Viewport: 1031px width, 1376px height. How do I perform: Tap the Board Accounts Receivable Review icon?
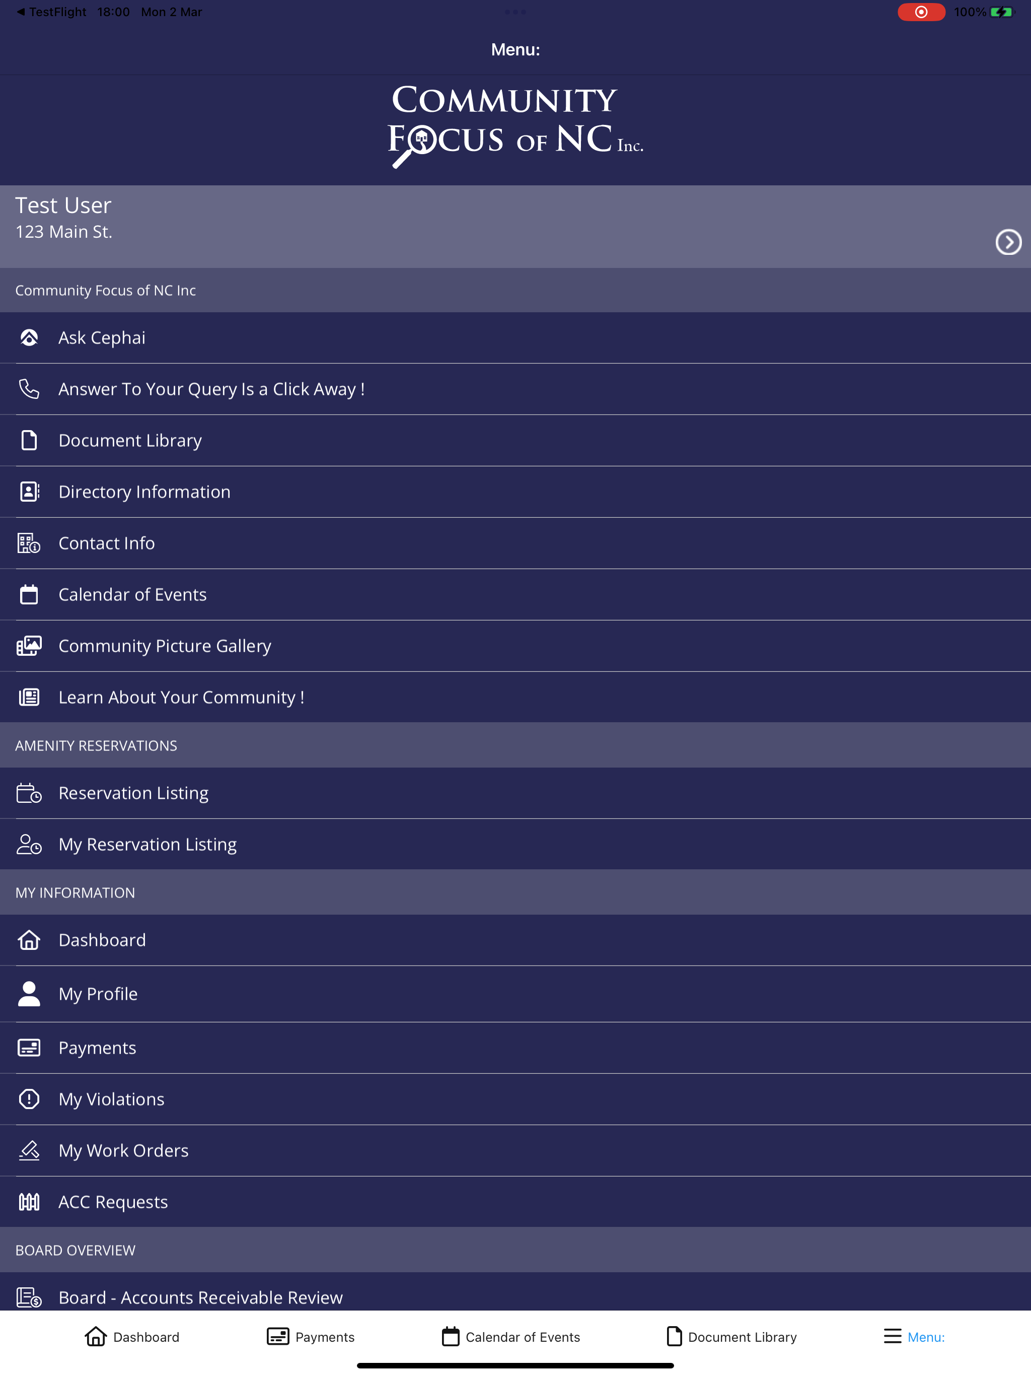(29, 1297)
